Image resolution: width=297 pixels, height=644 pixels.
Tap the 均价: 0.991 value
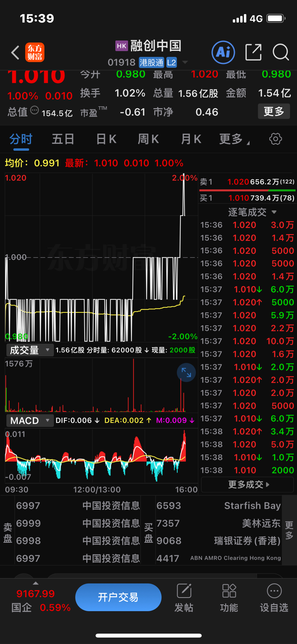pos(32,163)
